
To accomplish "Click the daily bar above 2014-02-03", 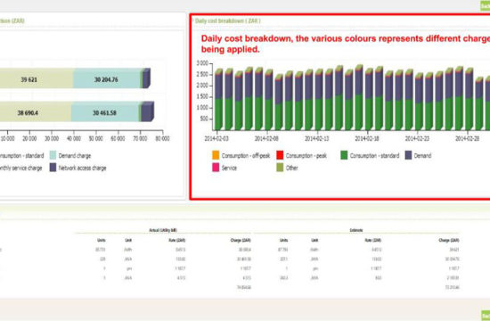I will [219, 100].
